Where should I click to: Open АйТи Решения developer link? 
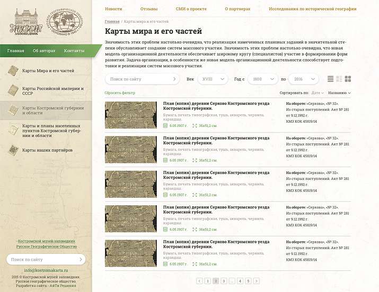(x=63, y=286)
